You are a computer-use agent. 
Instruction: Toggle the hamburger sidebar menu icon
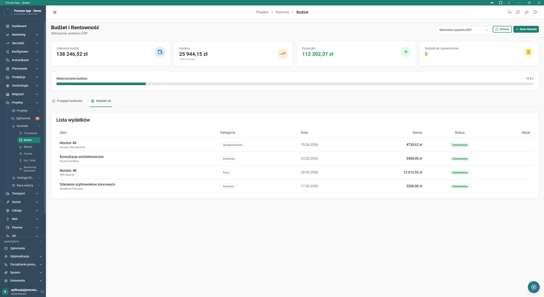coord(55,12)
